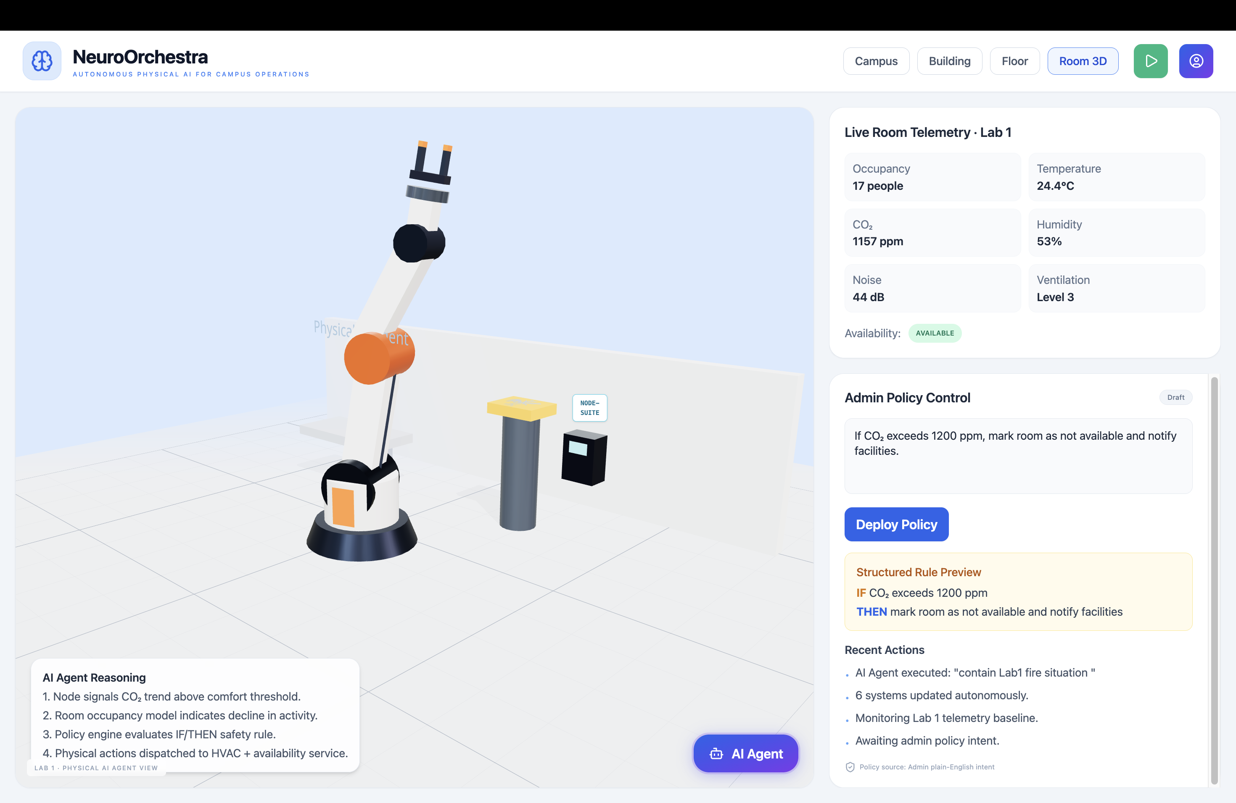This screenshot has height=803, width=1236.
Task: Click the black terminal device in scene
Action: pos(584,457)
